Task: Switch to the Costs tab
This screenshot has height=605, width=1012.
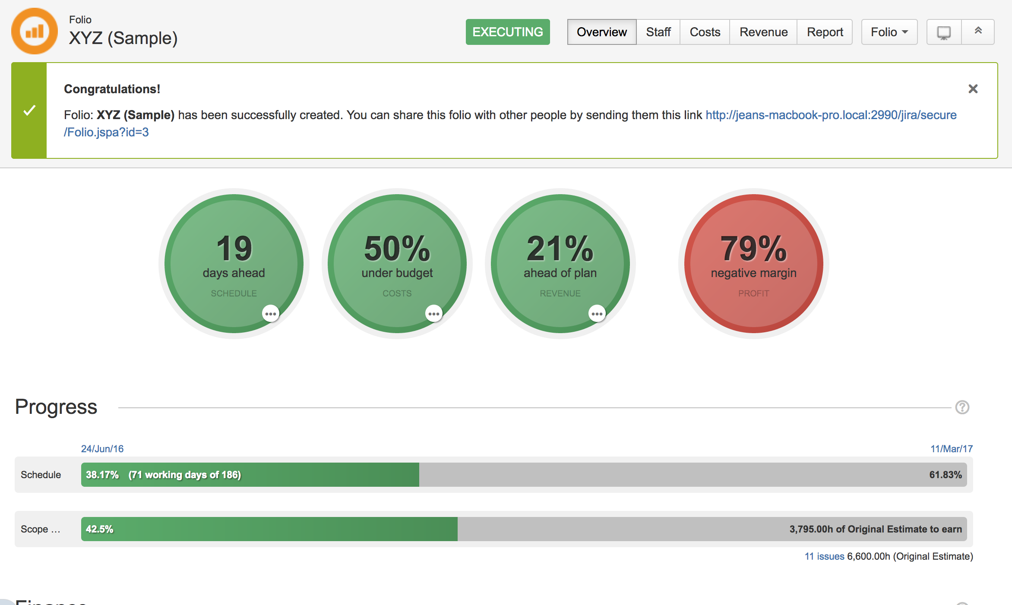Action: pos(705,32)
